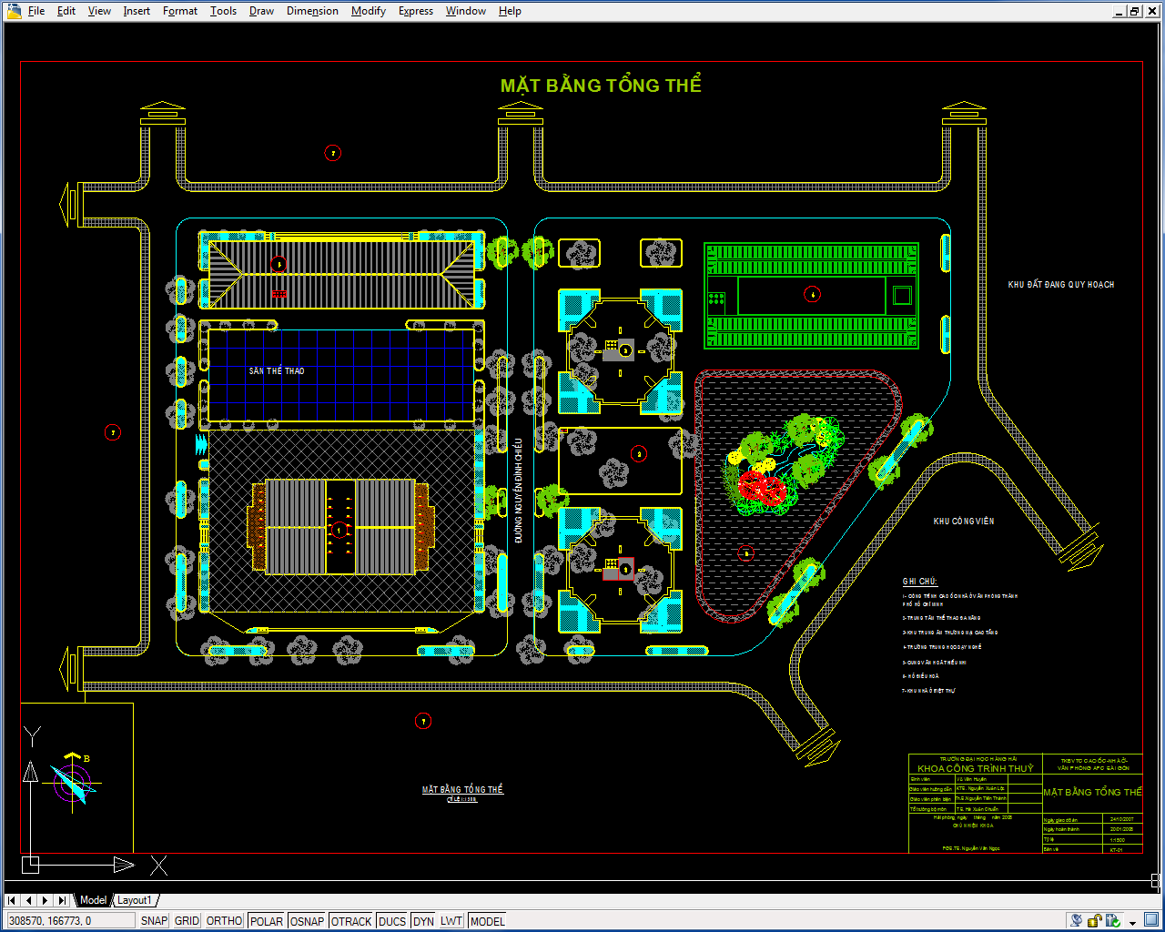Click the drawing file icon beside File
The image size is (1165, 932).
point(14,11)
